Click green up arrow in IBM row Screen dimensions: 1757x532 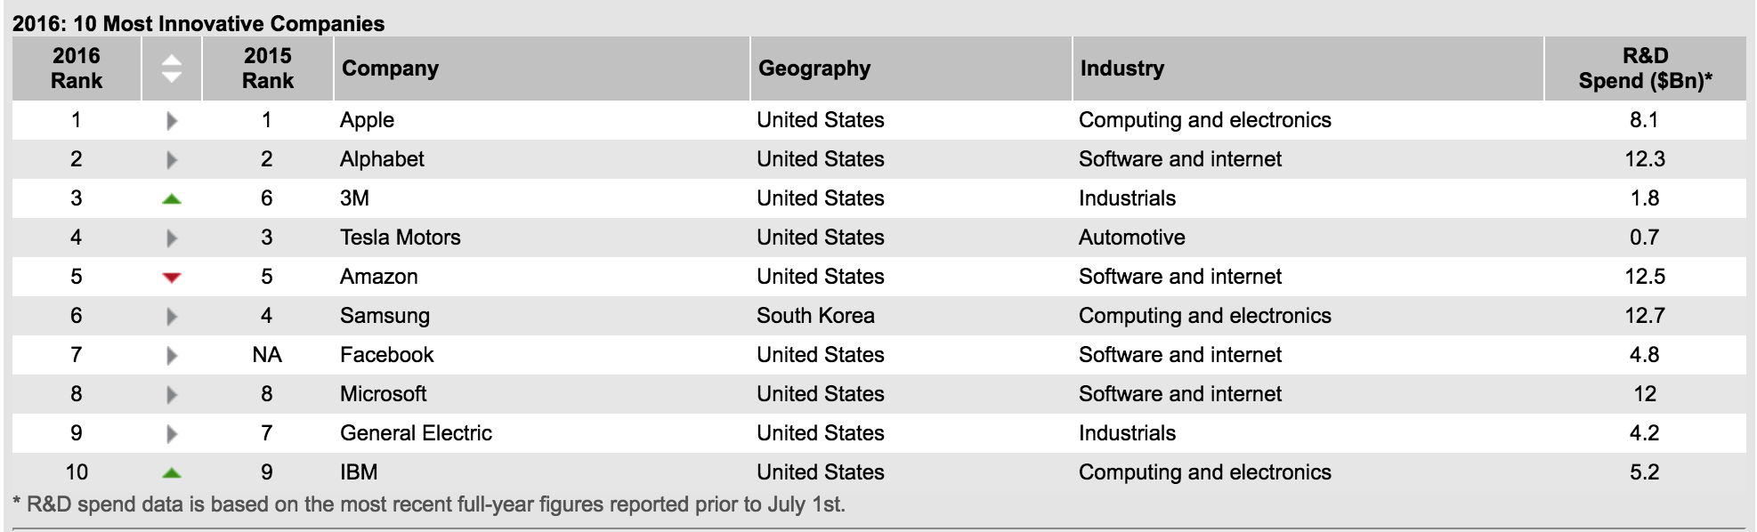[x=172, y=473]
